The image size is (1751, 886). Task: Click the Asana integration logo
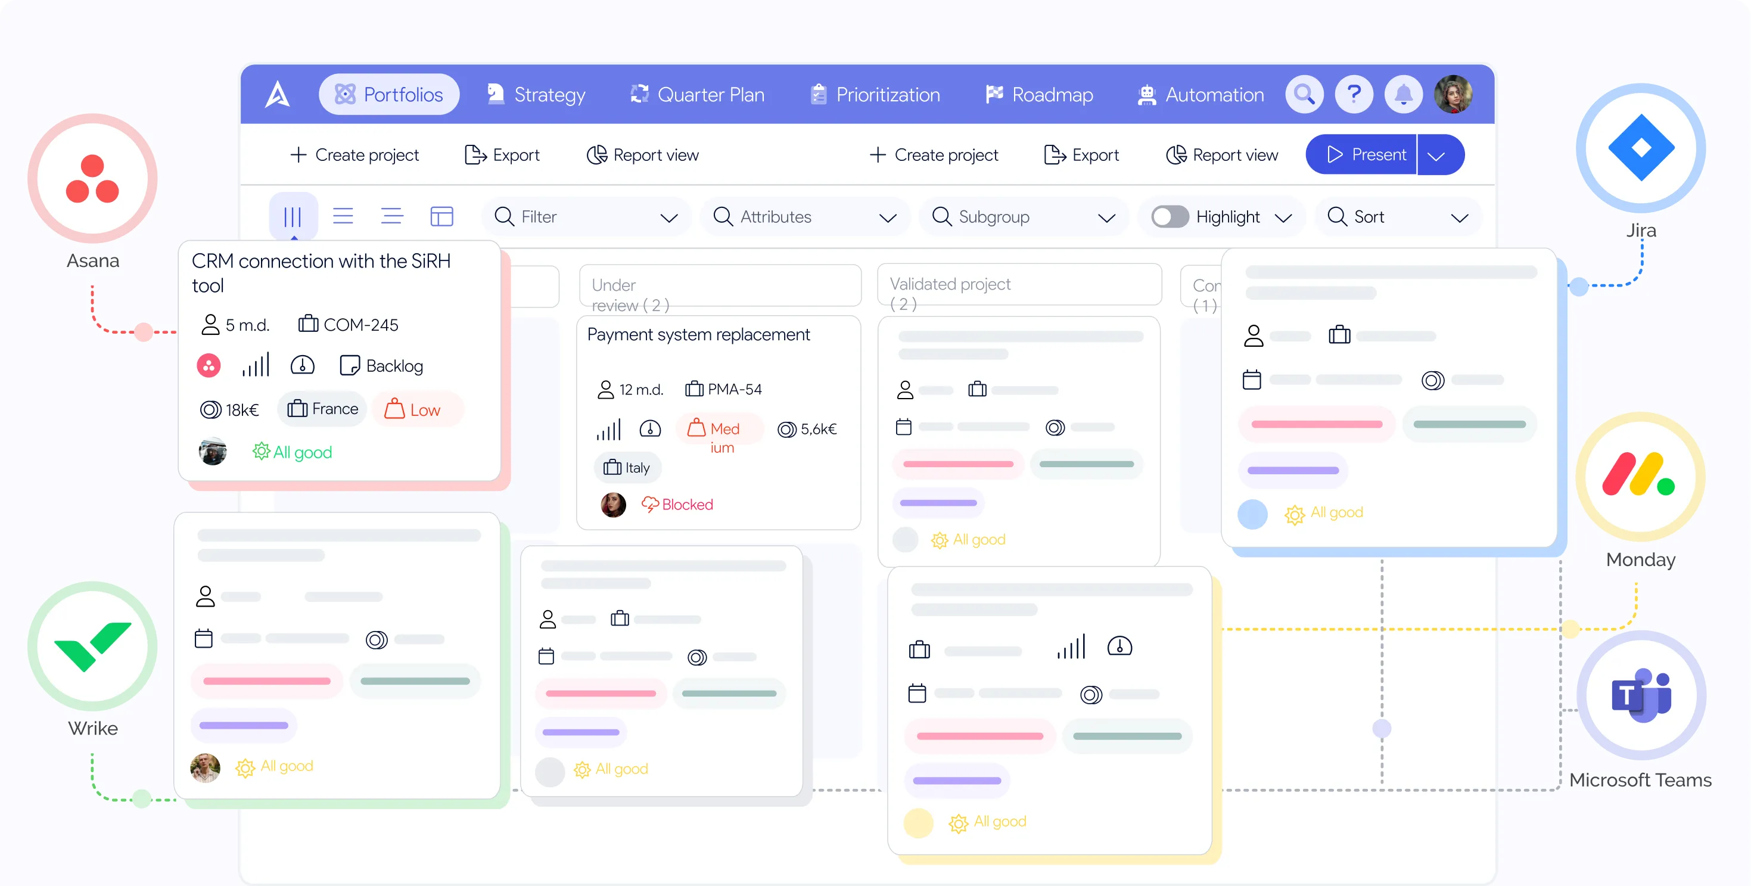coord(92,178)
